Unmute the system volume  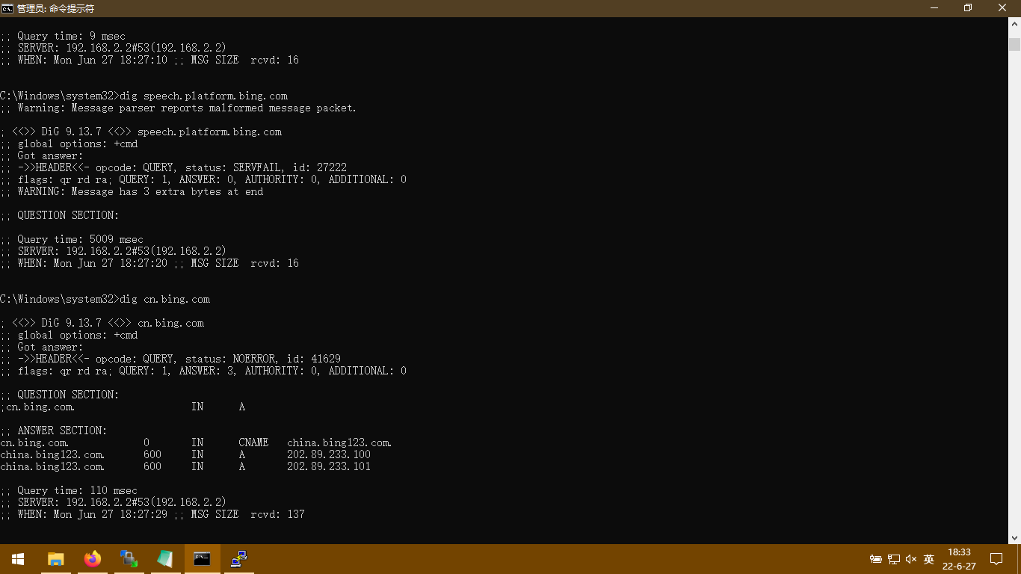[910, 559]
